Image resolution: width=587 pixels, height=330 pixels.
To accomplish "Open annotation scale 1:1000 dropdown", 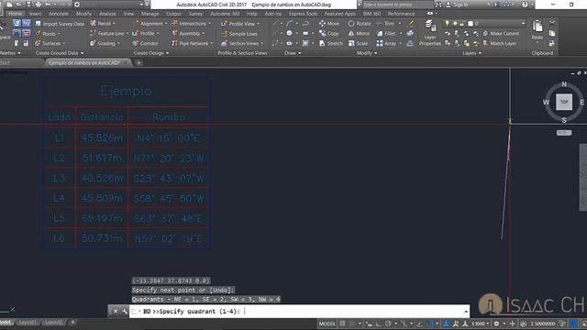I will click(x=481, y=324).
